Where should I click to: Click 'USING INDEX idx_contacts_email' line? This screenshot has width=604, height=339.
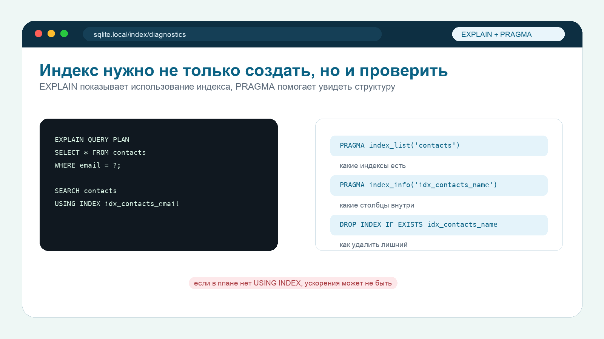[117, 204]
